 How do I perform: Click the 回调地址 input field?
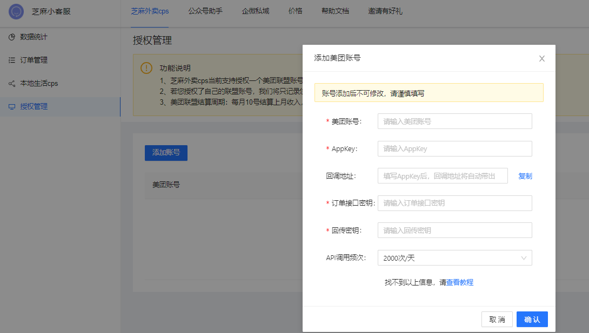point(443,176)
